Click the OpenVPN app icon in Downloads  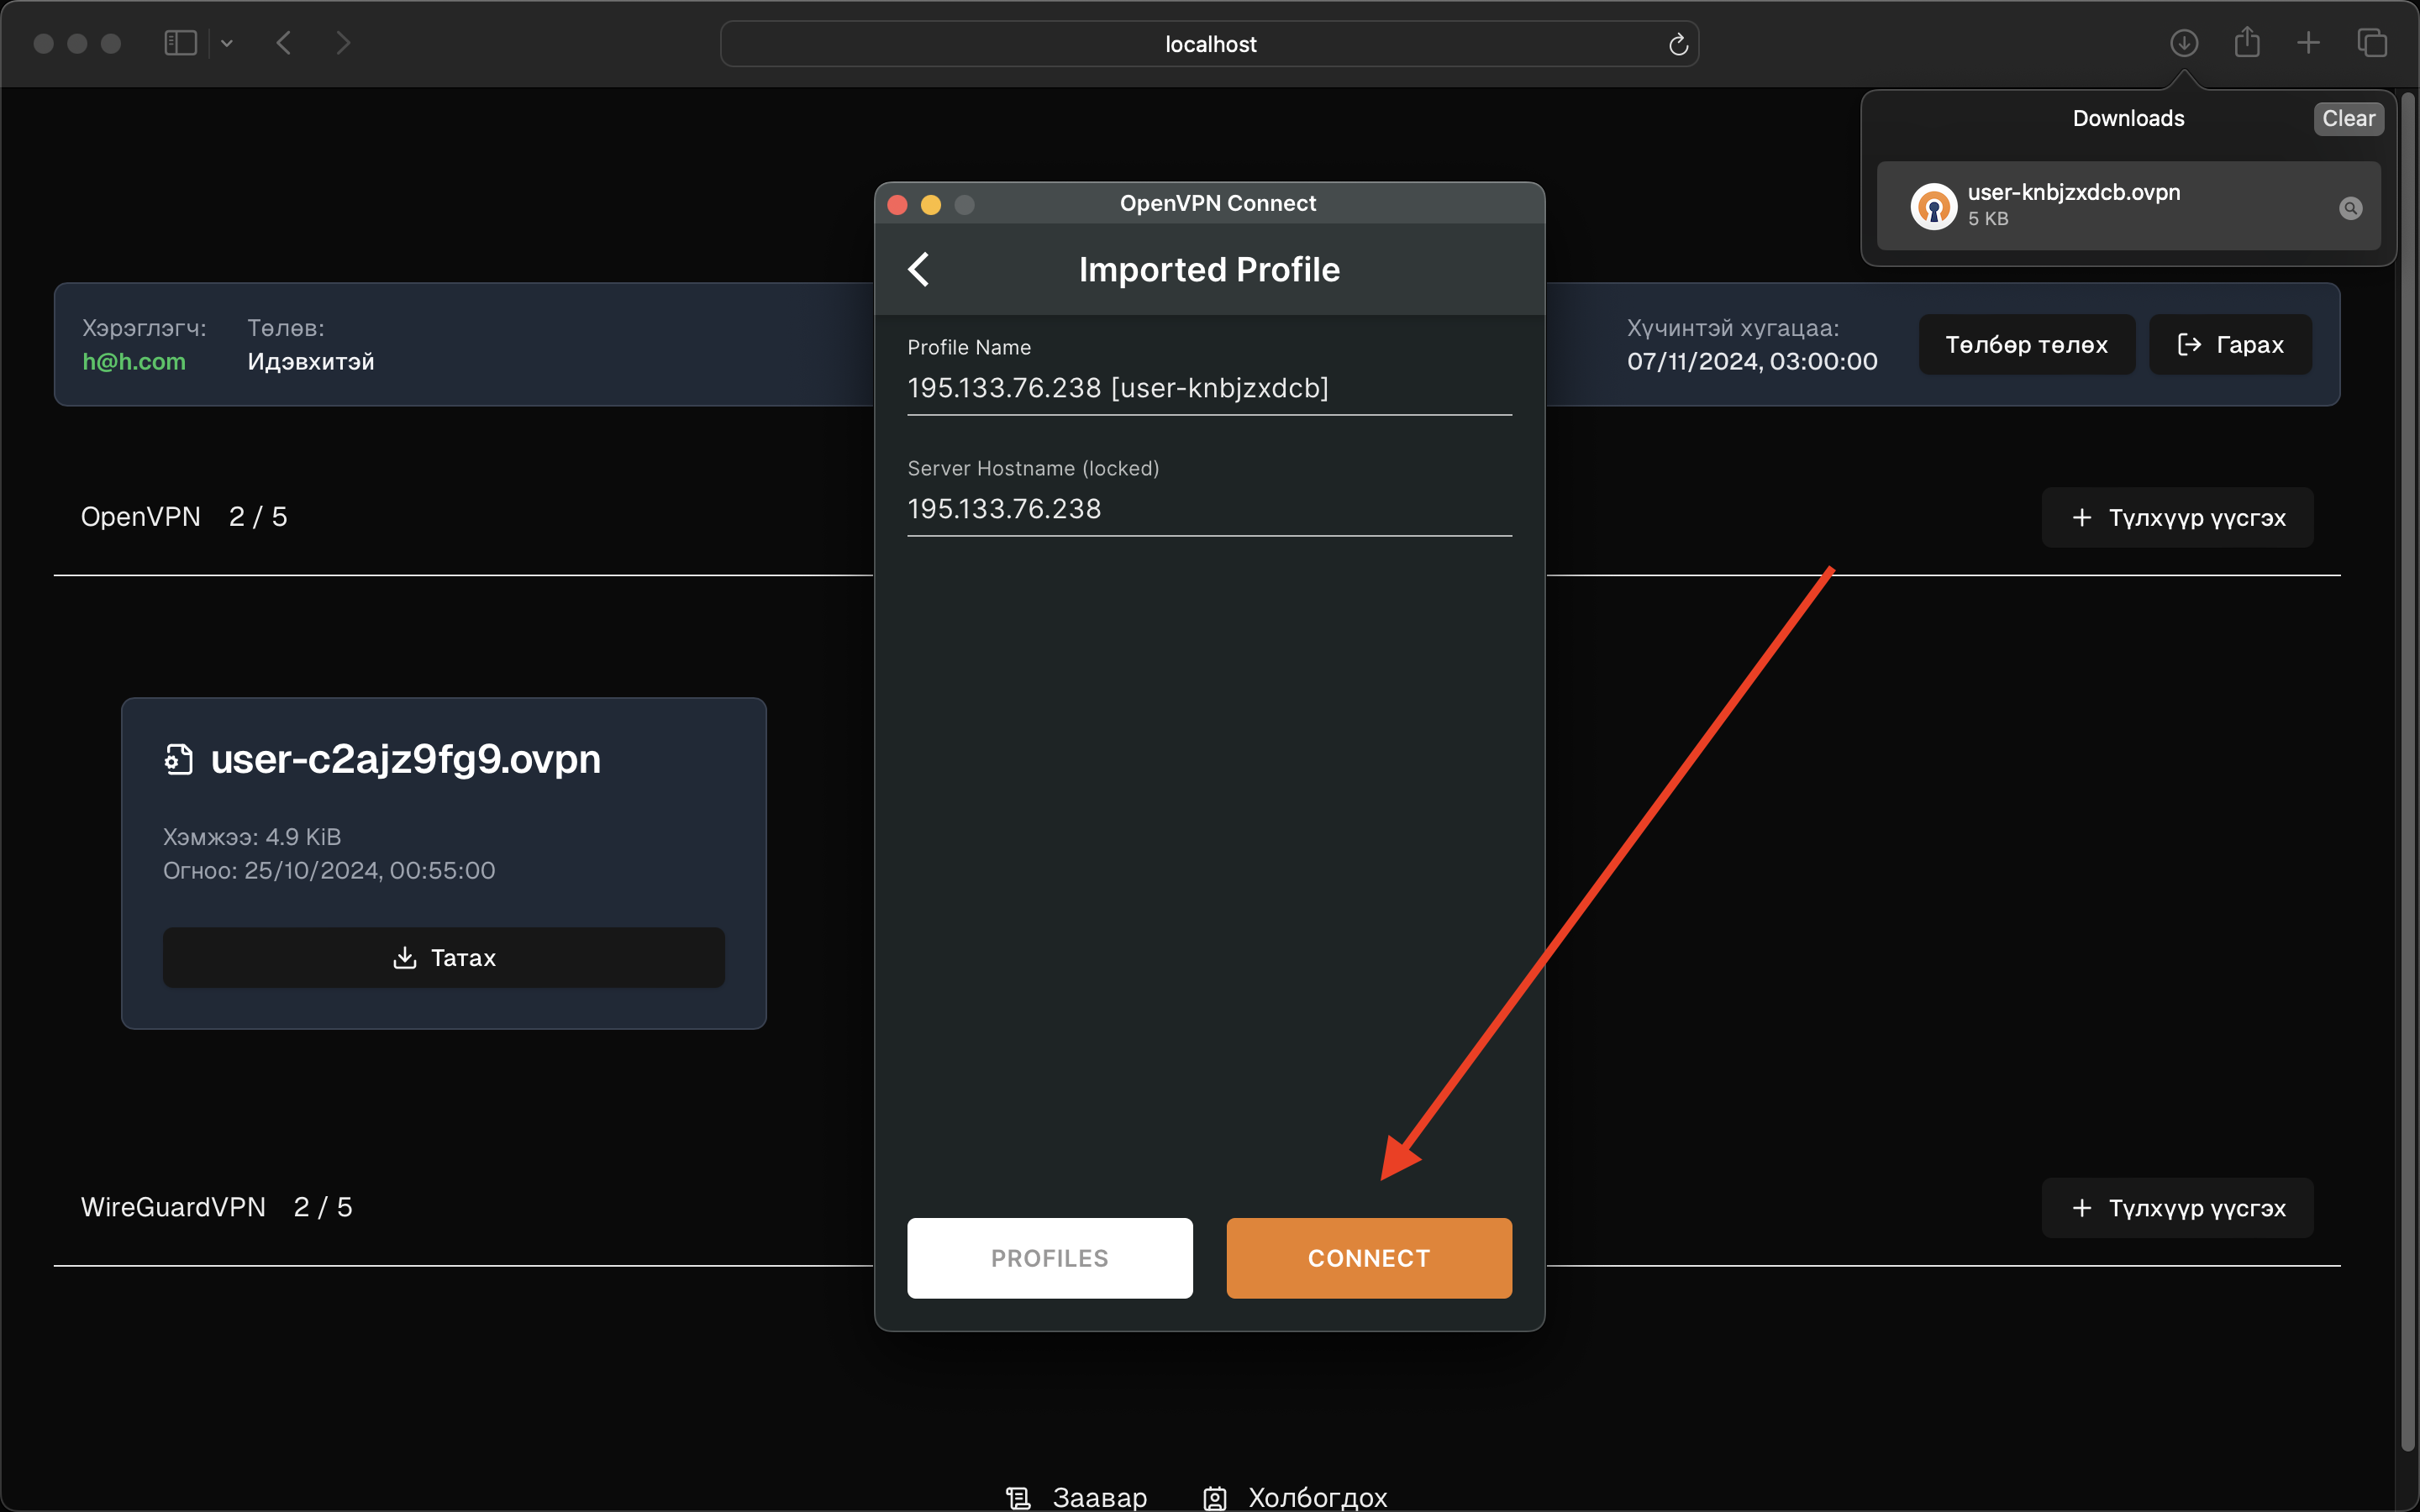coord(1933,206)
